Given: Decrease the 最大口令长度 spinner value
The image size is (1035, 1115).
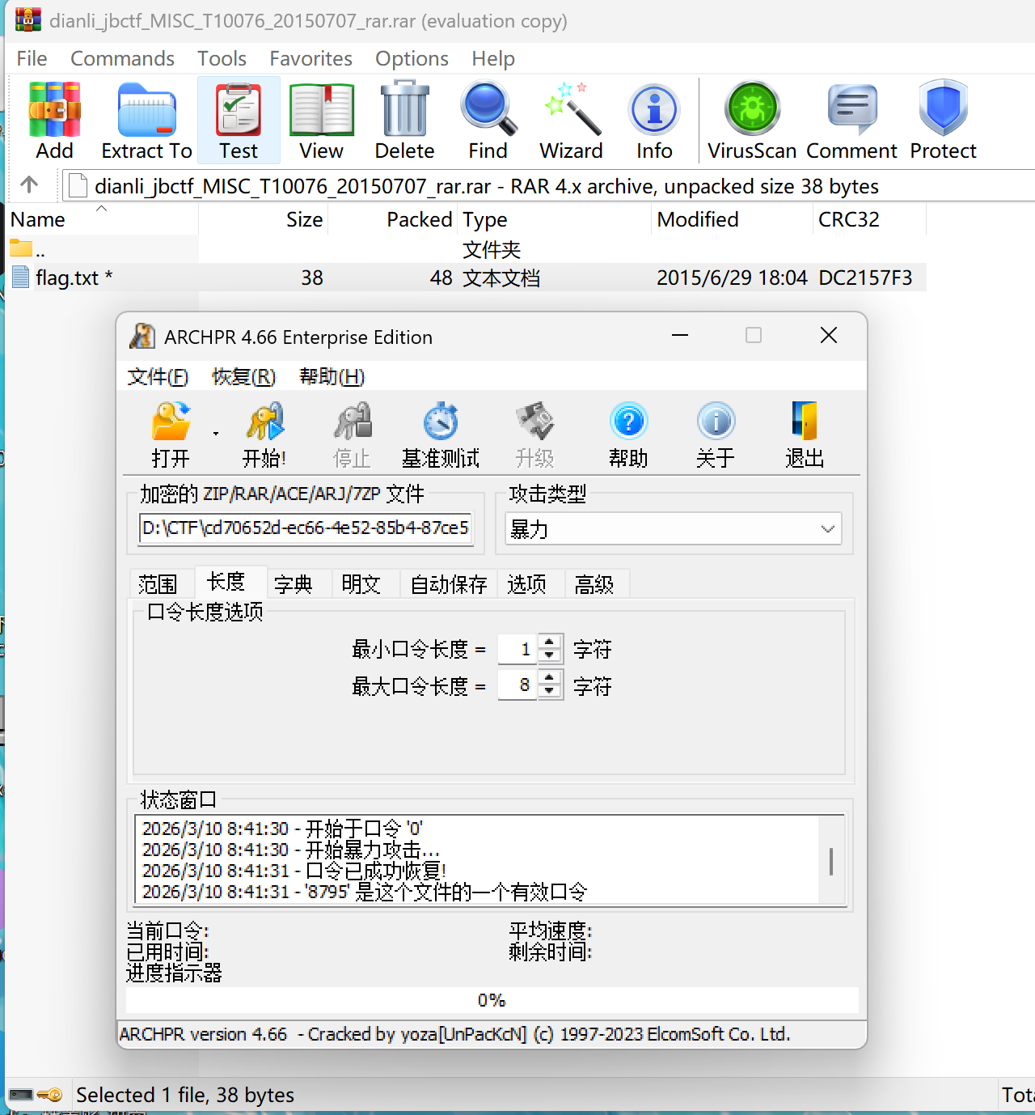Looking at the screenshot, I should 550,692.
